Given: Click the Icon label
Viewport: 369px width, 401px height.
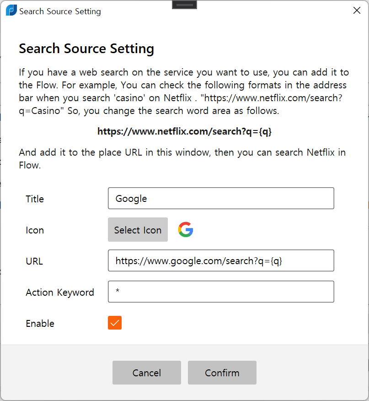Looking at the screenshot, I should (35, 230).
